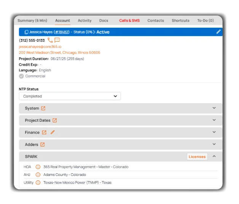
Task: Open SMS message icon next to phone number
Action: 57,40
